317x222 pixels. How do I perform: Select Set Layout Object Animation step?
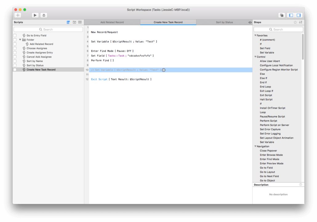pyautogui.click(x=277, y=138)
